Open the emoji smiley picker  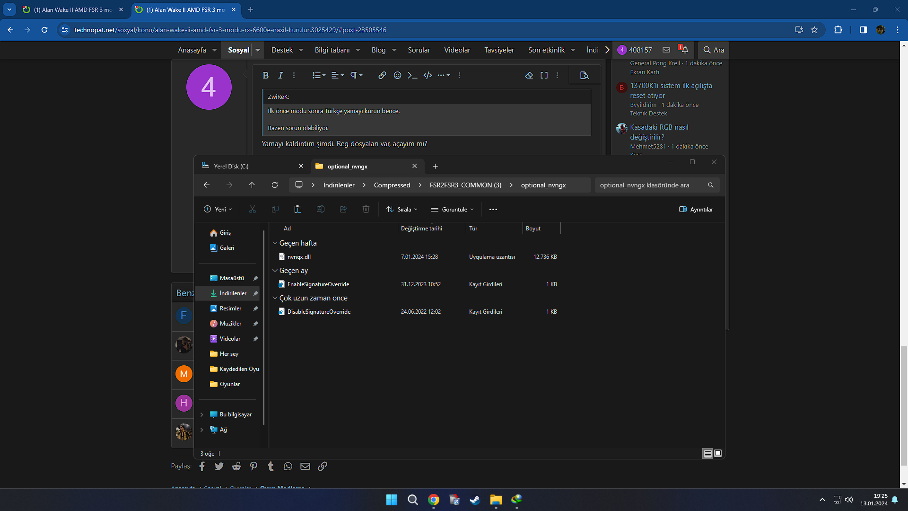[397, 75]
